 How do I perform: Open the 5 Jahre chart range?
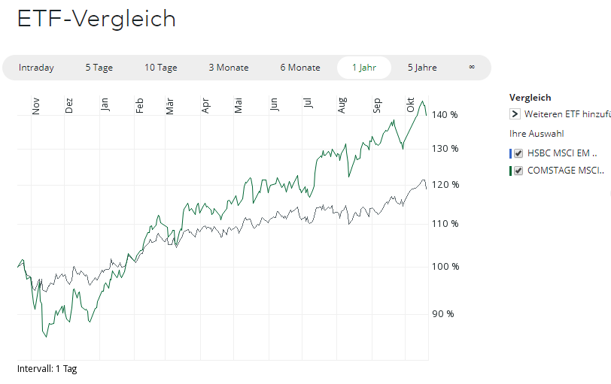pyautogui.click(x=422, y=68)
